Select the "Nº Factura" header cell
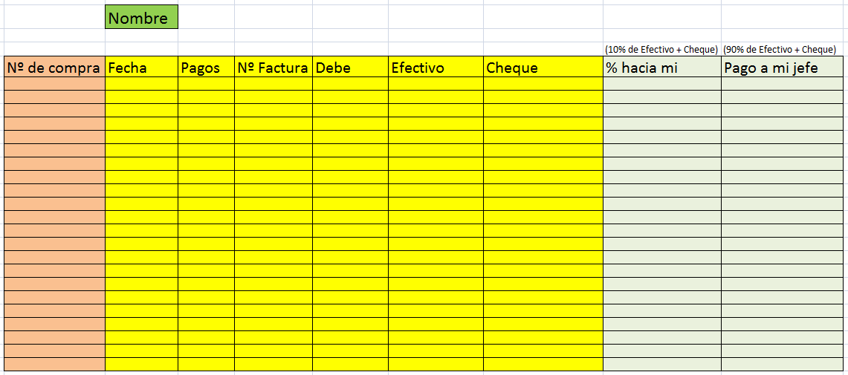Viewport: 848px width, 375px height. click(x=273, y=68)
